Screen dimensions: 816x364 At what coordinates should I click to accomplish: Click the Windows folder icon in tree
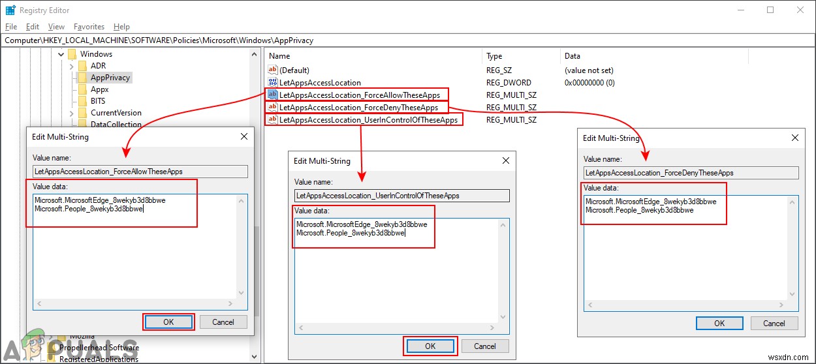pyautogui.click(x=72, y=54)
